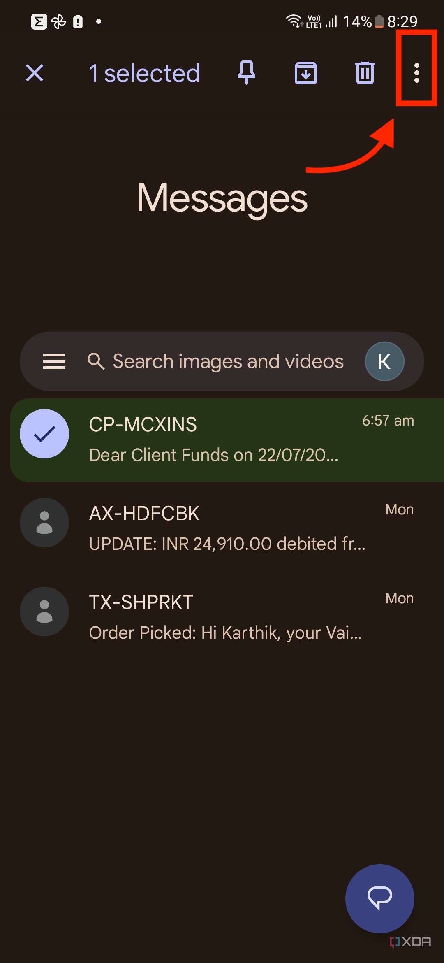
Task: Select the TX-SHPRKT contact avatar
Action: [x=44, y=612]
